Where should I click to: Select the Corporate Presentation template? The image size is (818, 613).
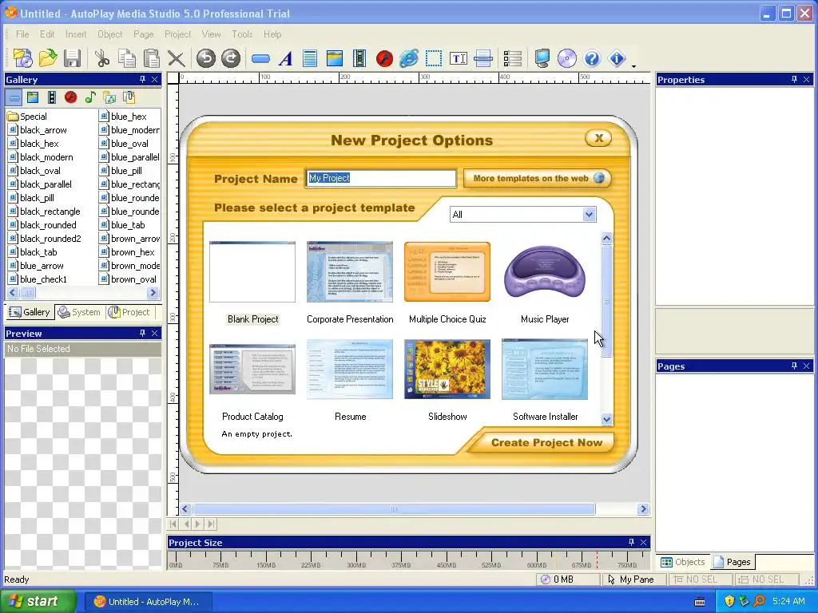tap(350, 271)
